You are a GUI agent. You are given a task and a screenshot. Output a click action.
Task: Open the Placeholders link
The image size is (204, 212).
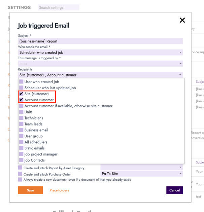(x=59, y=190)
